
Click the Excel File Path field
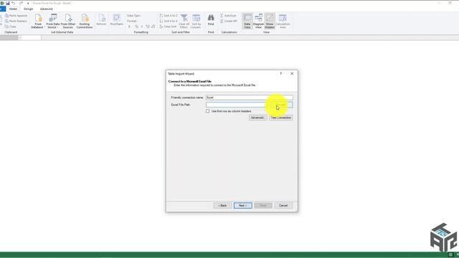click(x=237, y=105)
